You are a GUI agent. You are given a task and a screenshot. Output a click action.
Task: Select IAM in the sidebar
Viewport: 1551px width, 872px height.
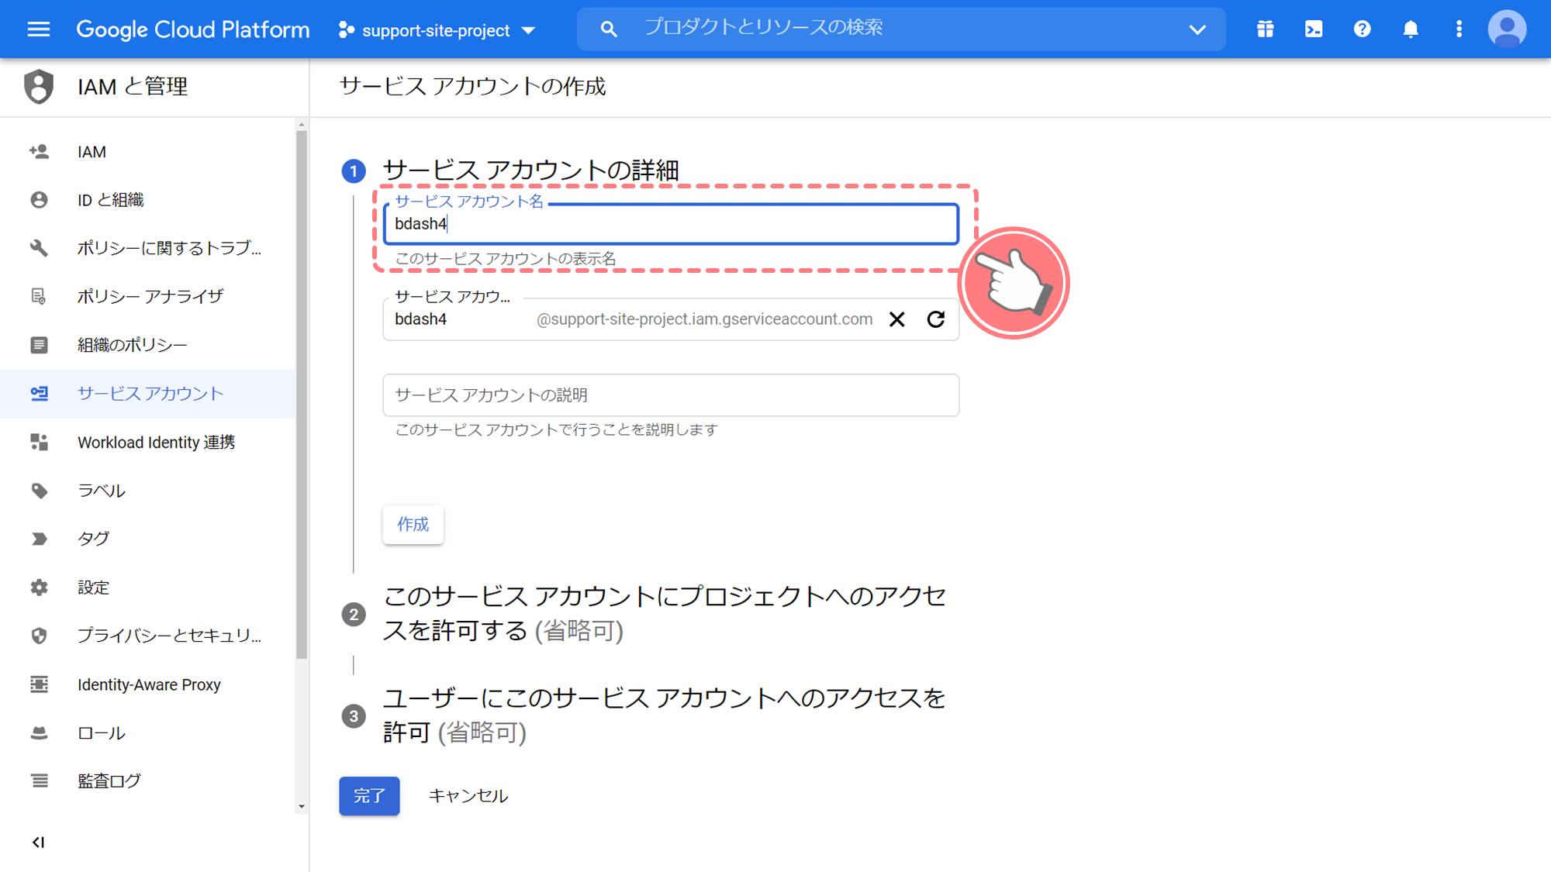147,152
